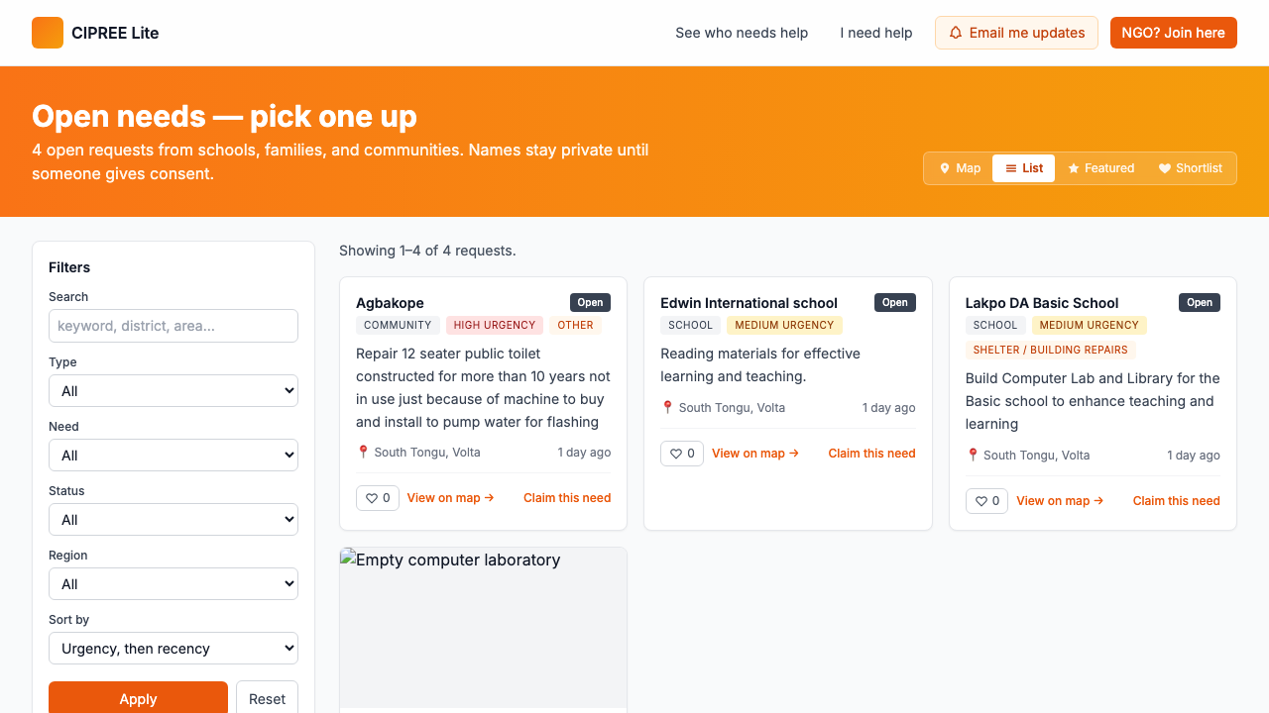Claim the Agbakope need
The width and height of the screenshot is (1269, 713).
[567, 498]
